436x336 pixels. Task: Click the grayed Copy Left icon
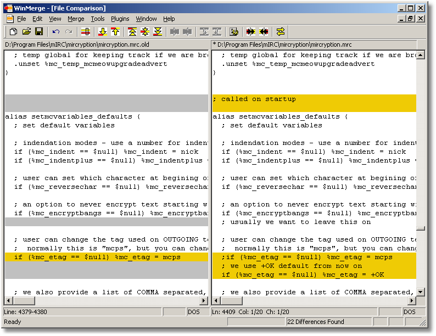187,32
